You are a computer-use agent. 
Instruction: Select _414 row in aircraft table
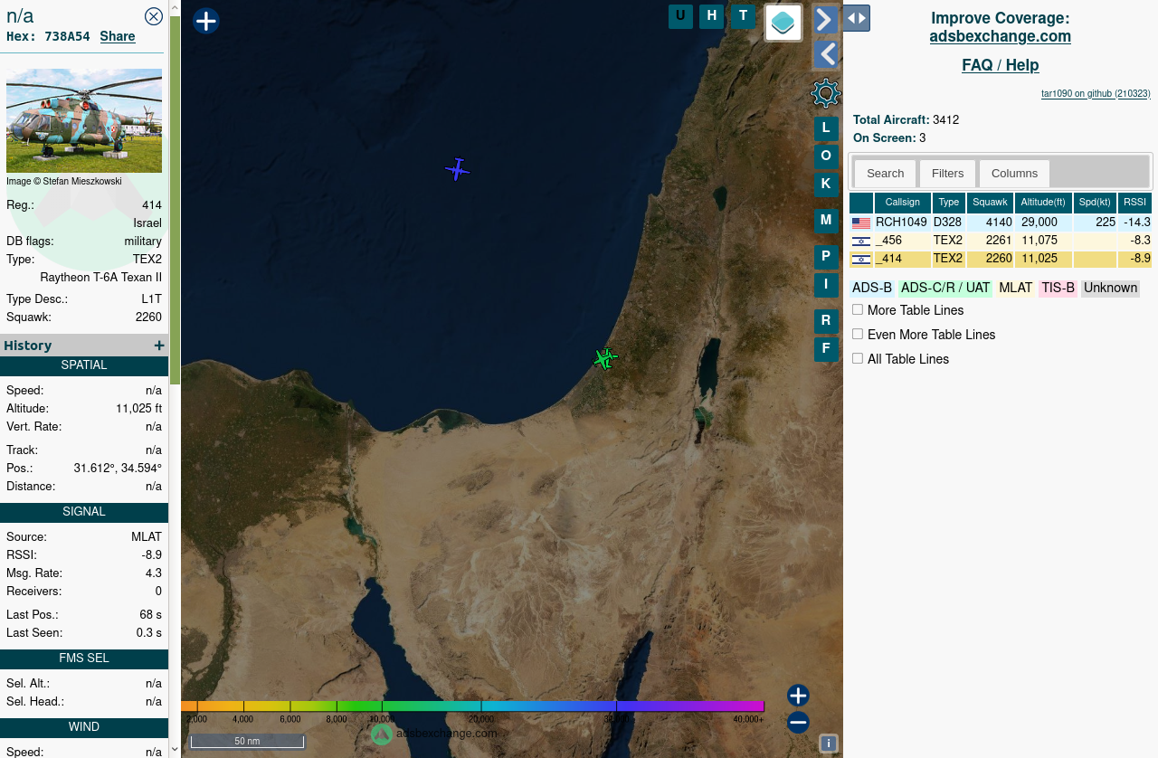(x=1001, y=259)
